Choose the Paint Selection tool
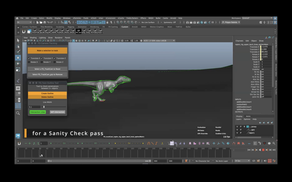Screen dimensions: 292x182 (18, 52)
